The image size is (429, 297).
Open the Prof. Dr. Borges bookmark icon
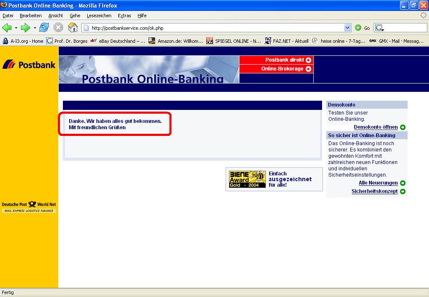coord(49,41)
